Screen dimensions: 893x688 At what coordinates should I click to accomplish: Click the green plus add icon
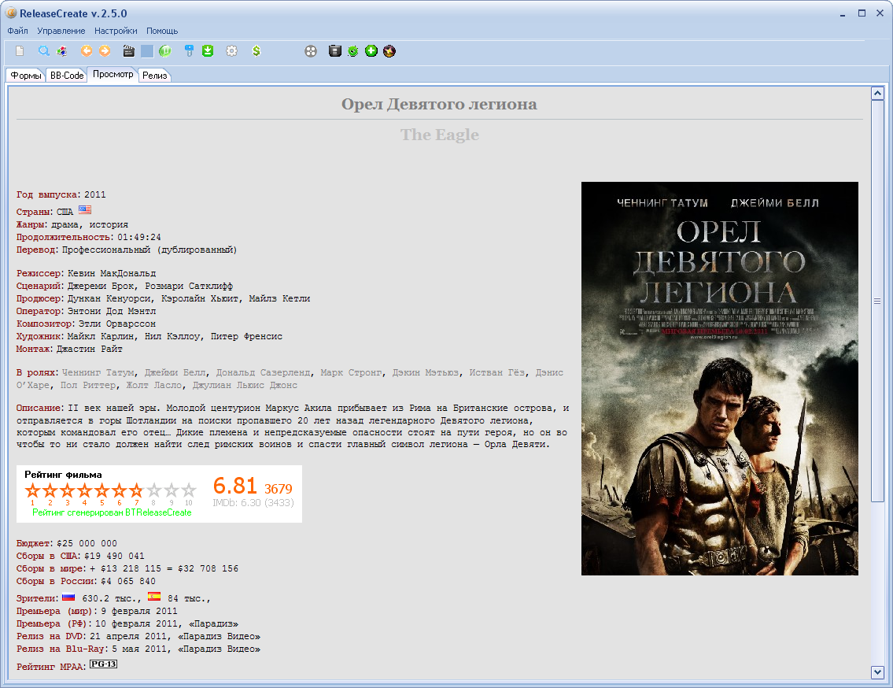[x=371, y=51]
